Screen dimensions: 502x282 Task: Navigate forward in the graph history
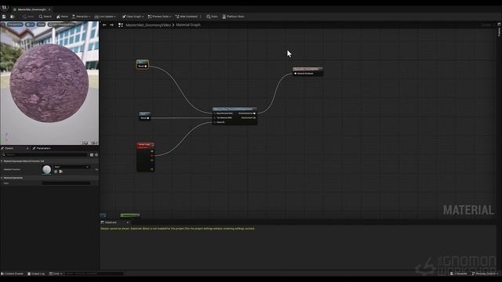[111, 25]
